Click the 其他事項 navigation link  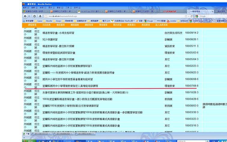click(146, 25)
